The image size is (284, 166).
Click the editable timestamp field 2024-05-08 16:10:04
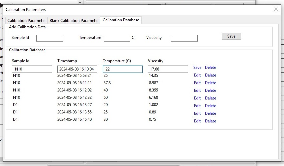pyautogui.click(x=77, y=69)
